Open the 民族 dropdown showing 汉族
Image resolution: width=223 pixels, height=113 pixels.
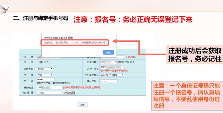coord(45,75)
